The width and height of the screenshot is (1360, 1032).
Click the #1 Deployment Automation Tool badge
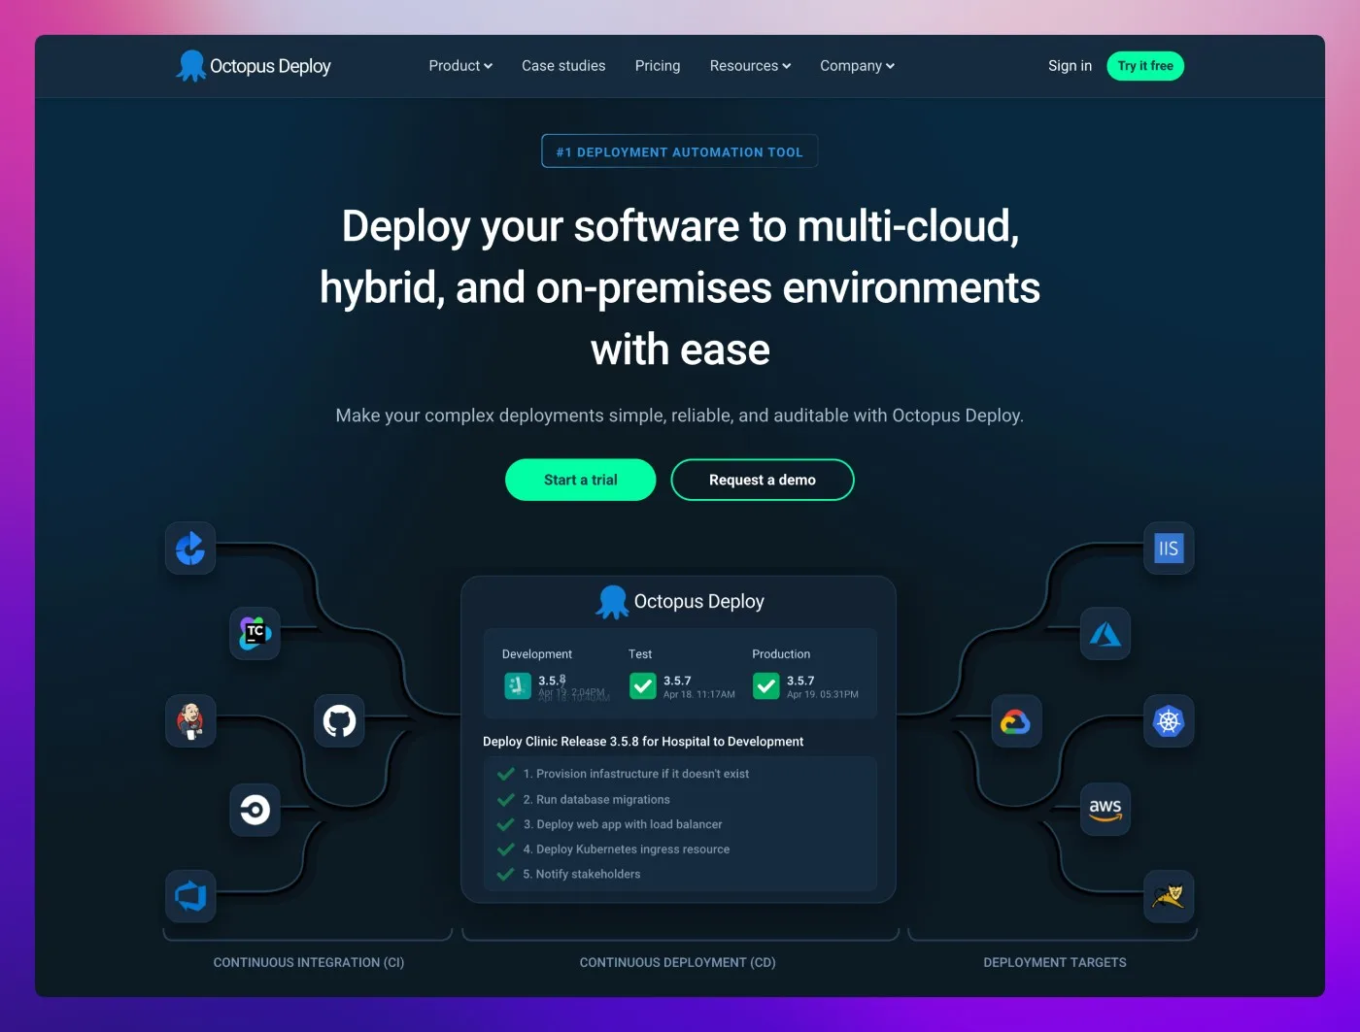pos(680,151)
